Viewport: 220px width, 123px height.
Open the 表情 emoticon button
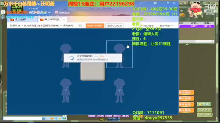[x=204, y=104]
